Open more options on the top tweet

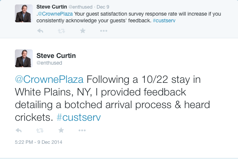coord(104,31)
